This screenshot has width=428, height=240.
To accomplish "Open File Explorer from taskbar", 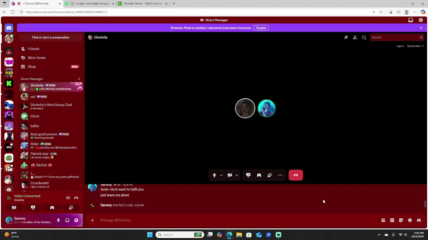I will pos(239,235).
